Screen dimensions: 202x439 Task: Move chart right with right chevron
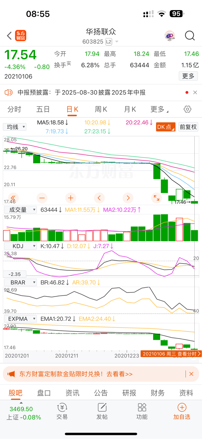click(128, 198)
